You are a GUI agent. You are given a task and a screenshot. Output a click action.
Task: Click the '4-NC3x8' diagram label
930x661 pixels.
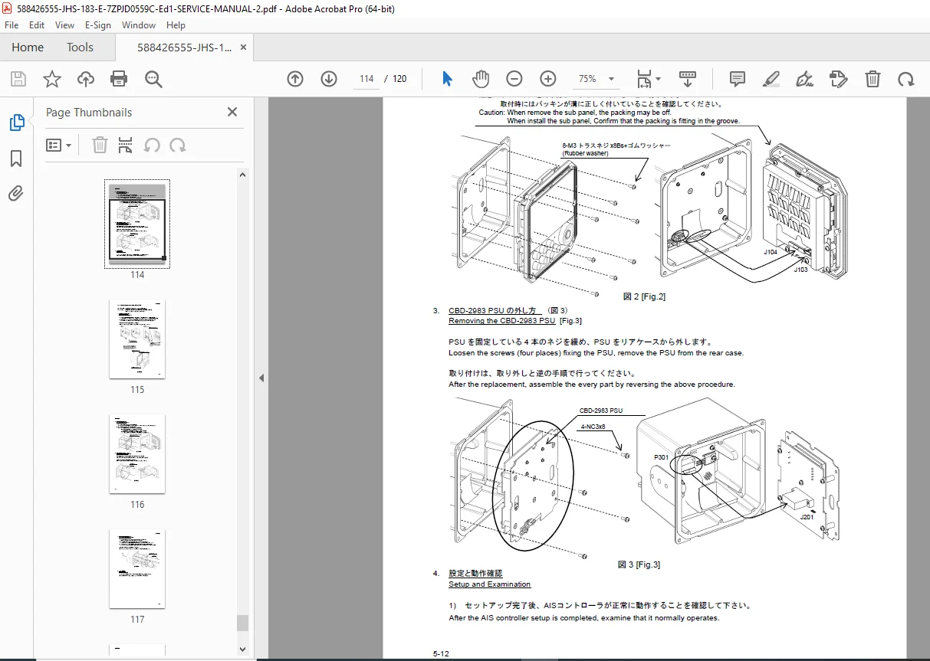593,427
